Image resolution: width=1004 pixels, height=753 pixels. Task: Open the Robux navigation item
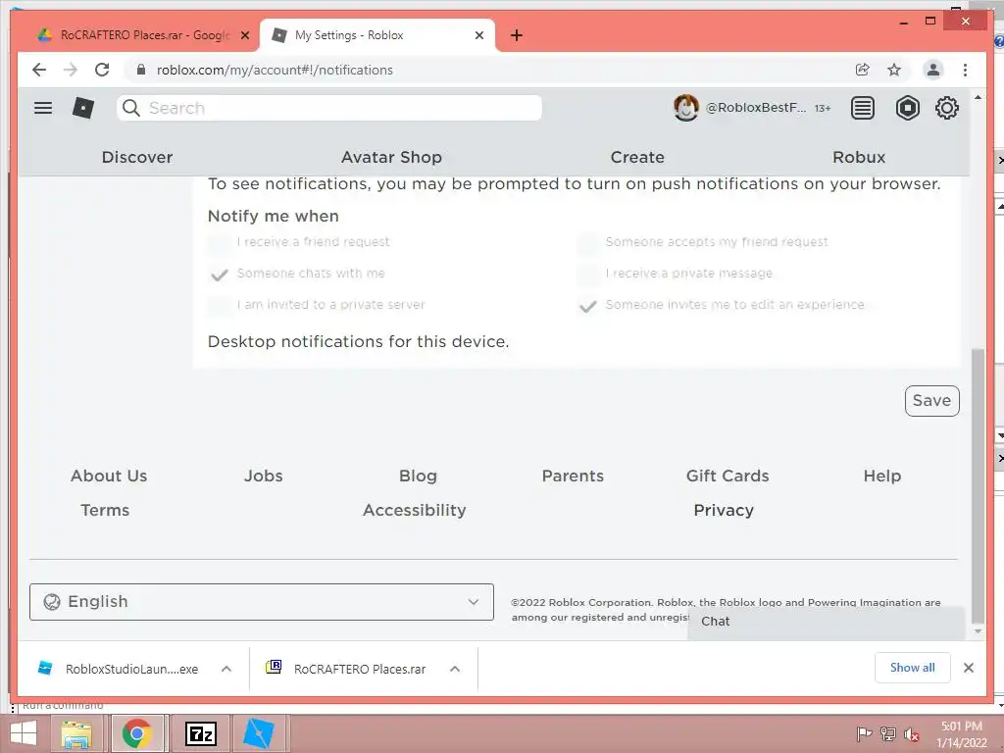859,157
